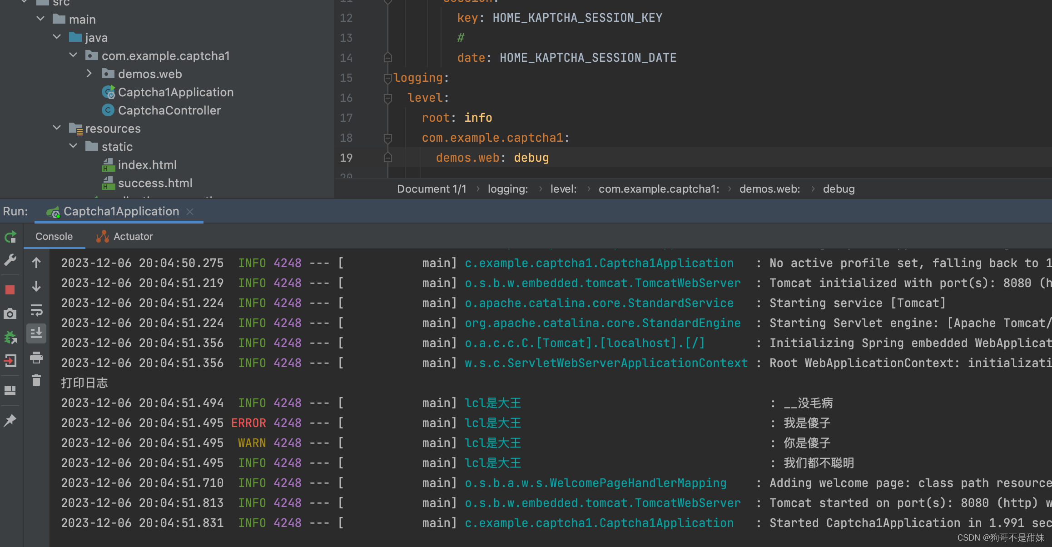Fold the level block at line 16
The height and width of the screenshot is (547, 1052).
(387, 98)
